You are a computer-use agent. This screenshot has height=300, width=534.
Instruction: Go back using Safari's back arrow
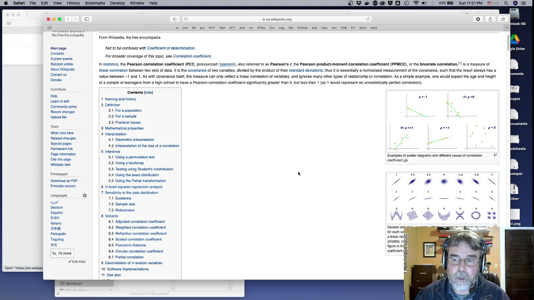pos(68,19)
